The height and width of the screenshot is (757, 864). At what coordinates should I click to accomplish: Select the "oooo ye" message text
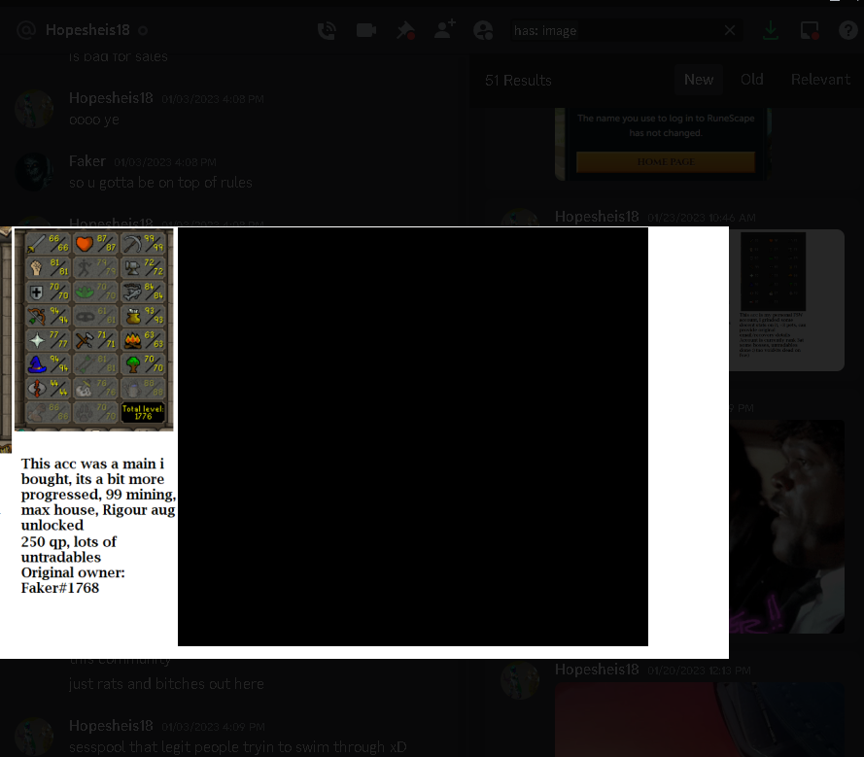[94, 120]
